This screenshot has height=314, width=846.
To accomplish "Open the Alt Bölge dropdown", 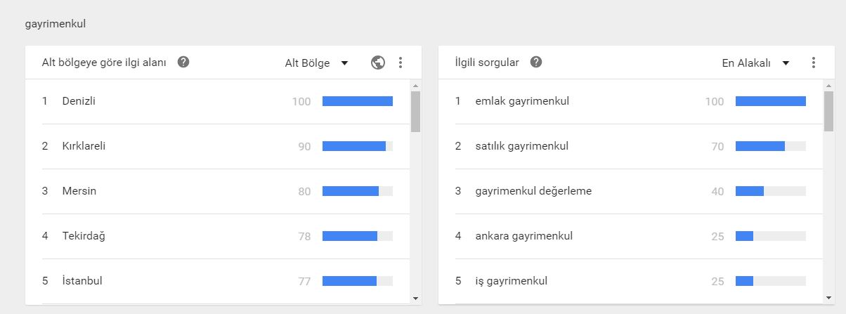I will (x=316, y=63).
